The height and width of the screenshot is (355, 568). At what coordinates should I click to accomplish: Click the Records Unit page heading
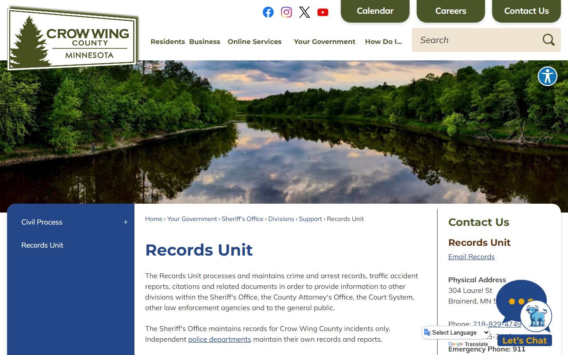click(199, 250)
